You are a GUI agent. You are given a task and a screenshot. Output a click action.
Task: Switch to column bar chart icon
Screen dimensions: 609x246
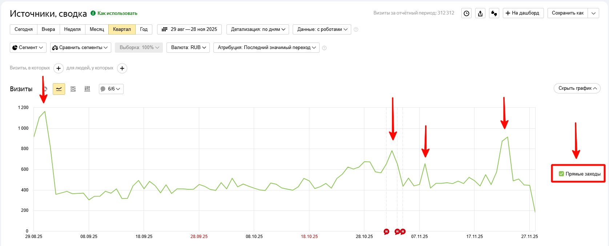tap(87, 89)
